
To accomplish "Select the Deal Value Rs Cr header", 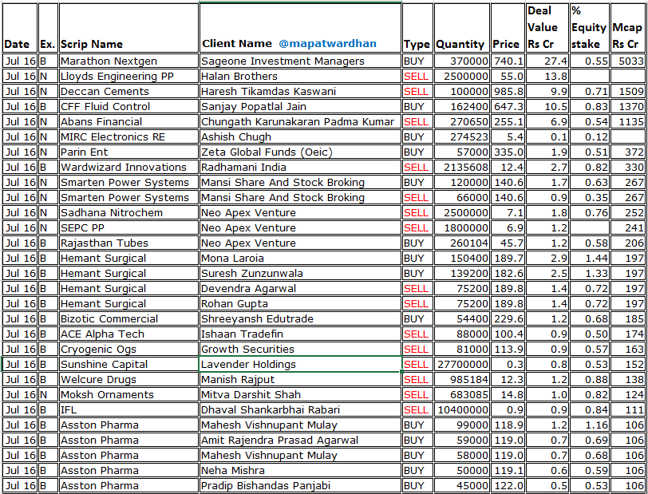I will [x=542, y=24].
